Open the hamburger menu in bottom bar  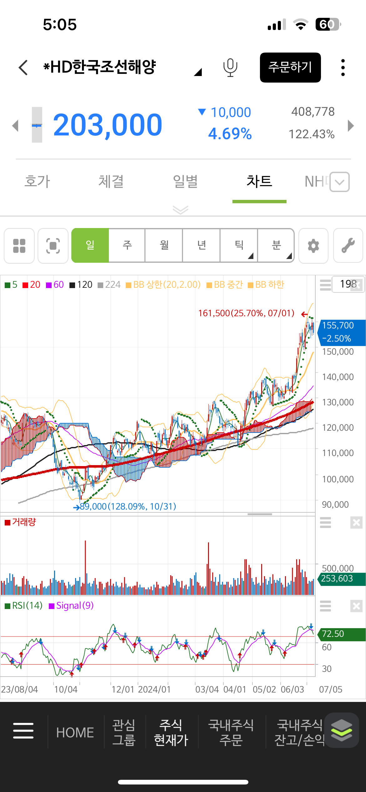click(23, 730)
